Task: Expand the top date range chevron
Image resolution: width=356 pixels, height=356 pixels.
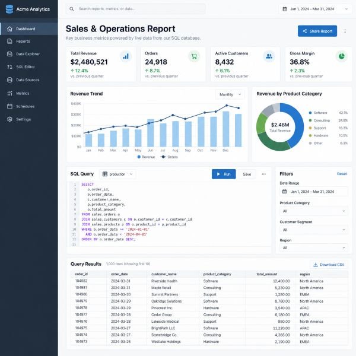Action: [x=347, y=9]
